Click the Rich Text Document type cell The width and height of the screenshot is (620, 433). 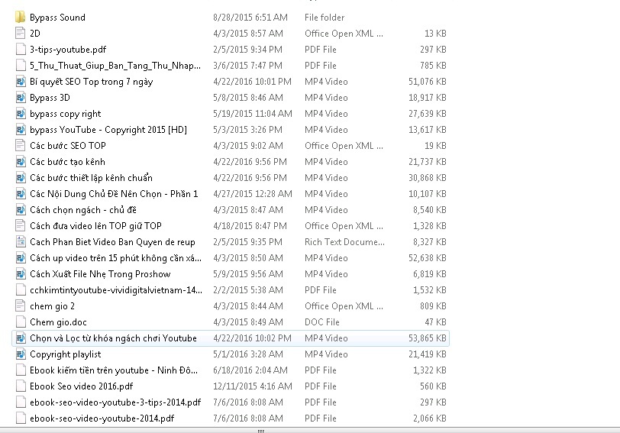[344, 242]
